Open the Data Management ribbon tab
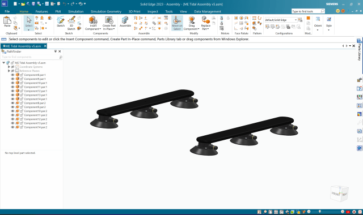363x215 pixels. 208,11
